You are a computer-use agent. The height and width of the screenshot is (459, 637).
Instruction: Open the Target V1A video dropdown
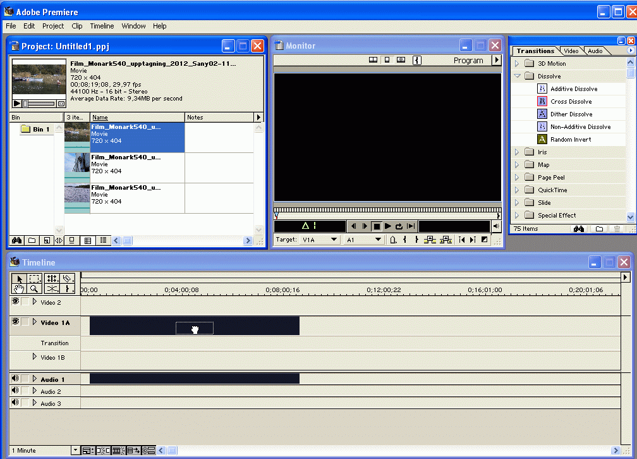point(319,240)
